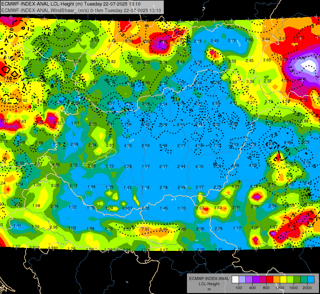320x294 pixels.
Task: Click the LCL-Height (m) header line
Action: coord(71,4)
